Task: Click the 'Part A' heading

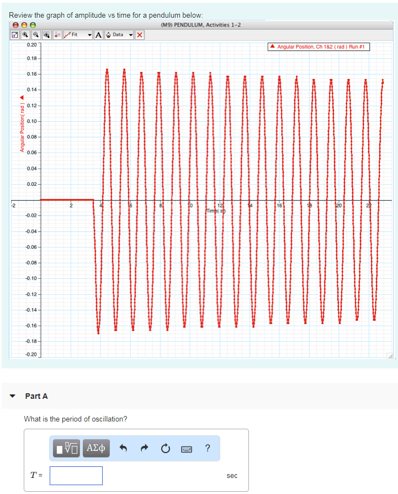Action: [x=36, y=396]
